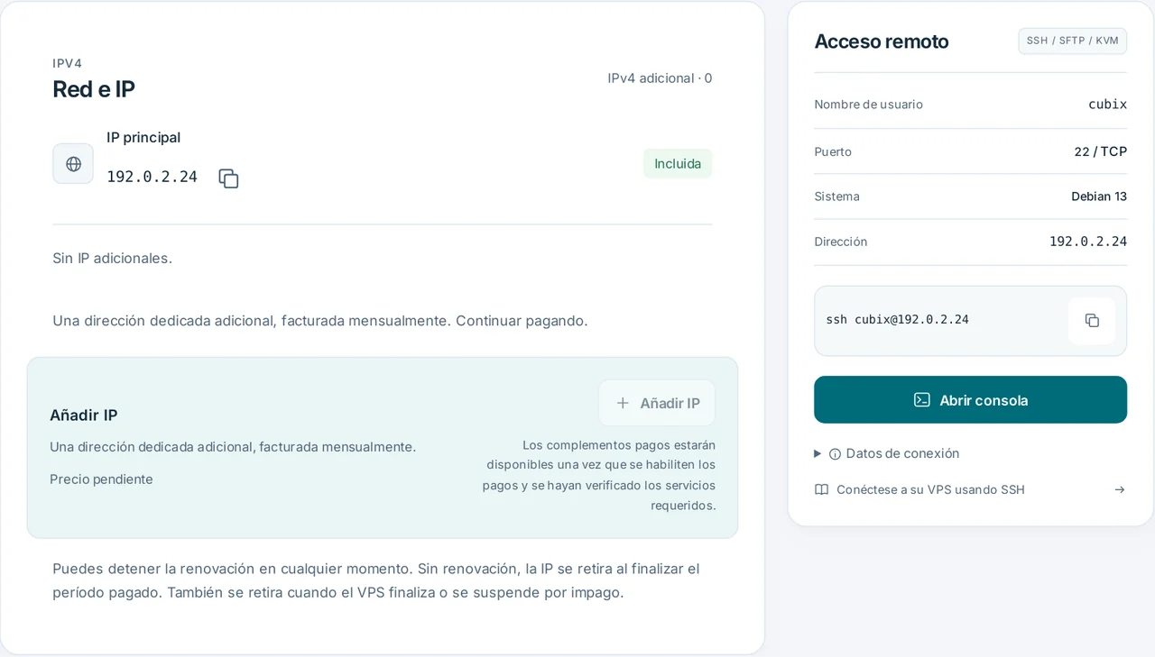
Task: Click the terminal icon in Abrir consola
Action: 921,400
